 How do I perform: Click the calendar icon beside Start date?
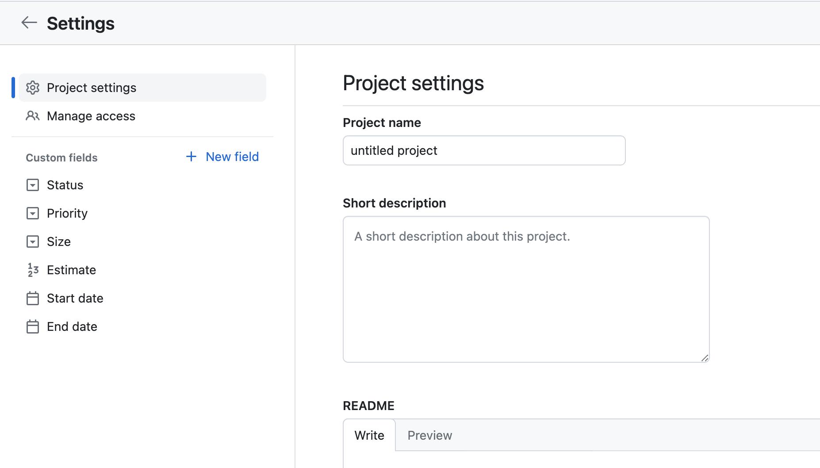32,298
